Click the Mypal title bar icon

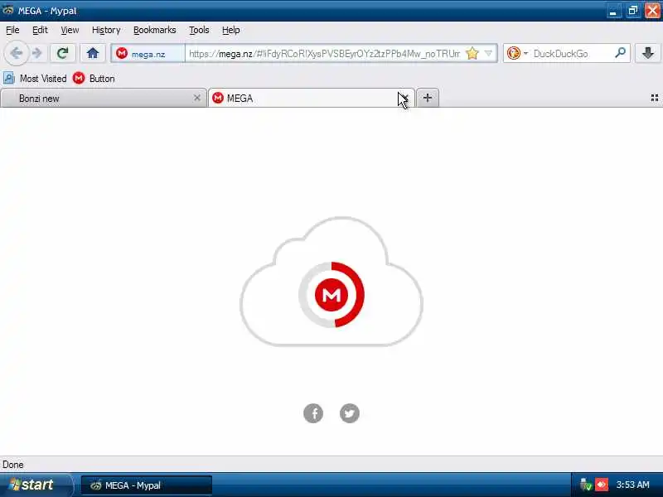point(8,10)
